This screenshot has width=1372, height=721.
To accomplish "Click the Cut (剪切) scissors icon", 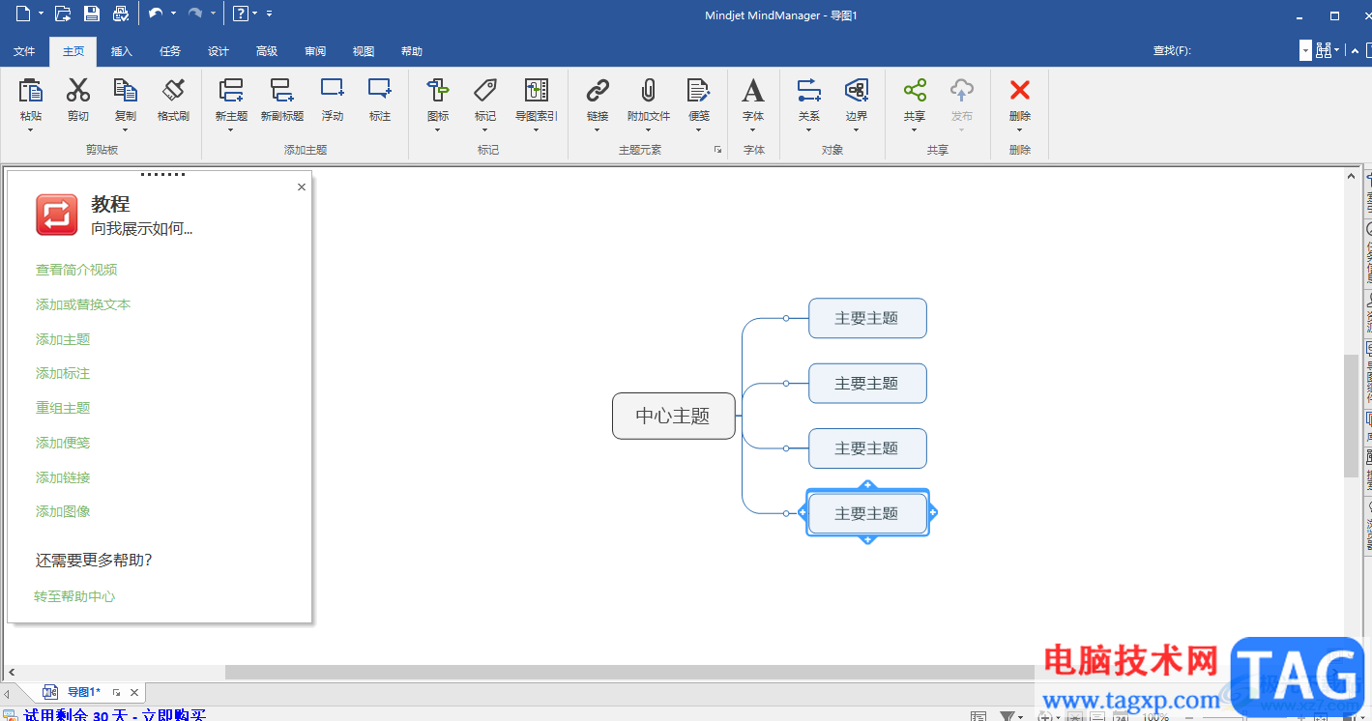I will (x=78, y=91).
